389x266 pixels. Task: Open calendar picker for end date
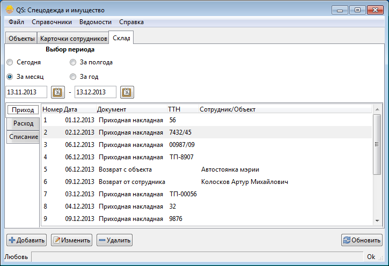tap(127, 92)
